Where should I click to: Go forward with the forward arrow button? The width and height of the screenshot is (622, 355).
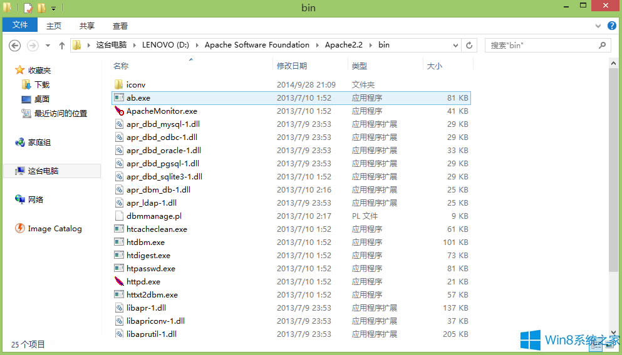tap(33, 46)
